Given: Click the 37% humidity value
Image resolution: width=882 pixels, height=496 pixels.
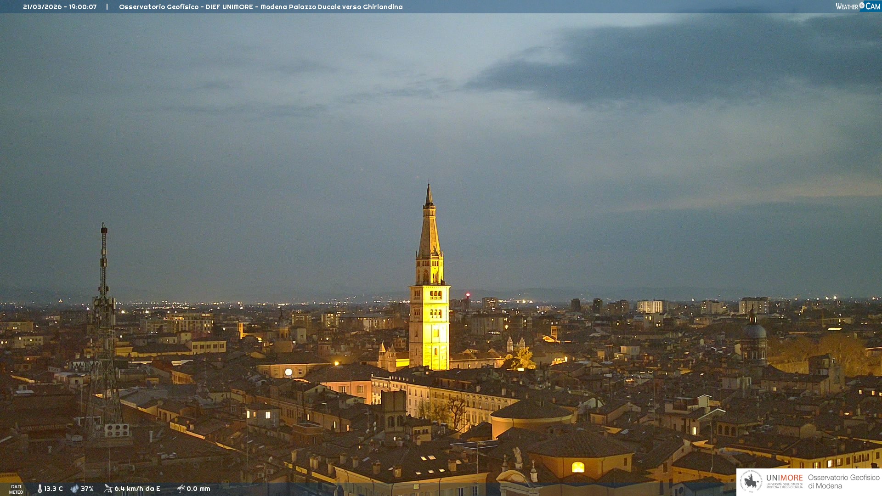Looking at the screenshot, I should (87, 489).
